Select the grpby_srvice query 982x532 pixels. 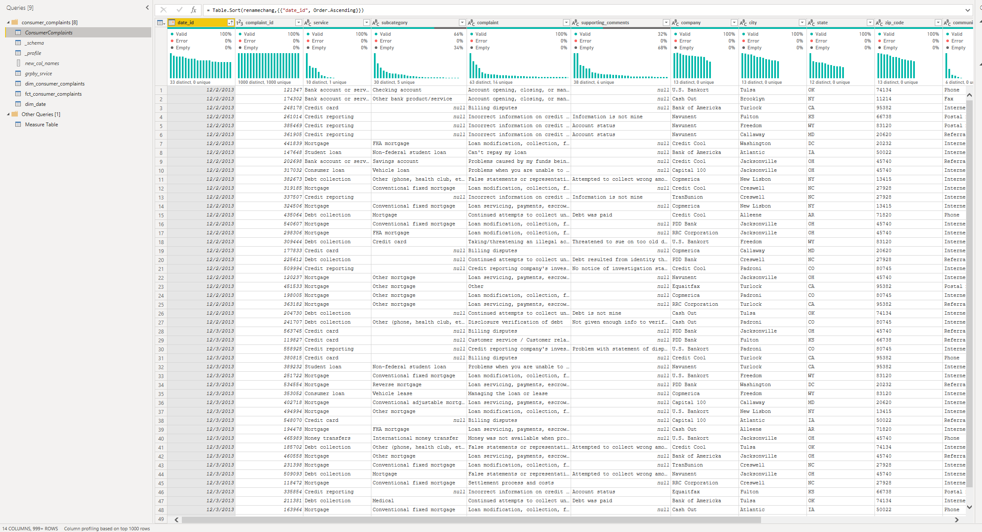click(78, 73)
